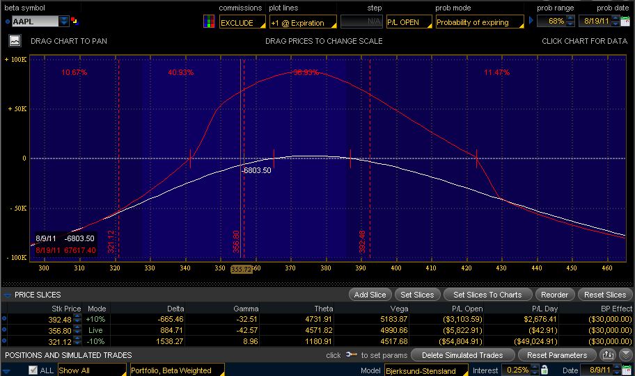
Task: Collapse the positions list arrow beside ALL
Action: coord(6,370)
